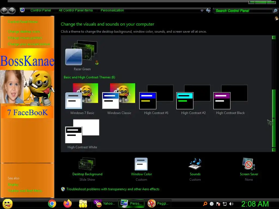
Task: Click the green scrollbar thumb in theme list
Action: (x=274, y=118)
